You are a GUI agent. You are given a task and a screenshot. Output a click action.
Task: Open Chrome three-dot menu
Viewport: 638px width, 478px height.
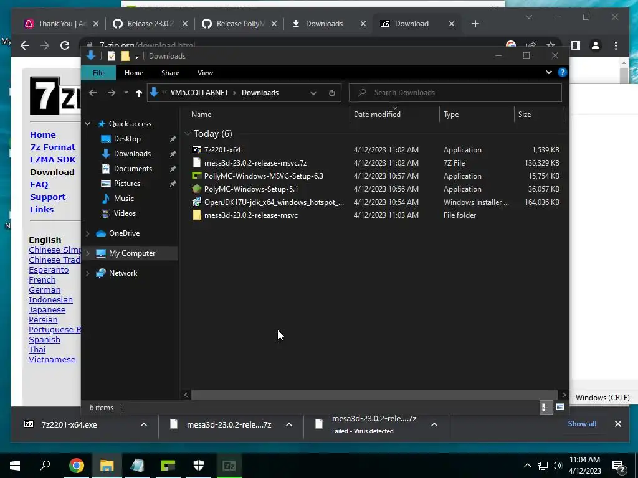pos(616,45)
